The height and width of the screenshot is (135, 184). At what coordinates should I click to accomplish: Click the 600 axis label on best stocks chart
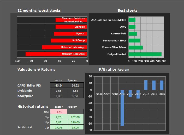click(164, 61)
